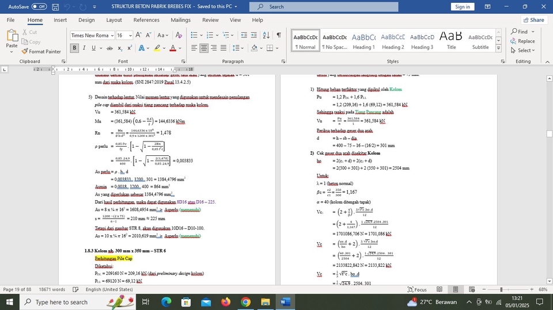Open the Highlight color dropdown arrow
This screenshot has width=553, height=310.
[164, 48]
